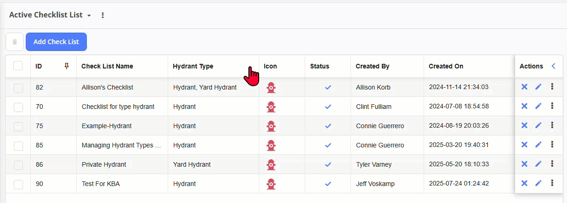Edit Test For KBA with pencil icon
The image size is (567, 203).
538,183
